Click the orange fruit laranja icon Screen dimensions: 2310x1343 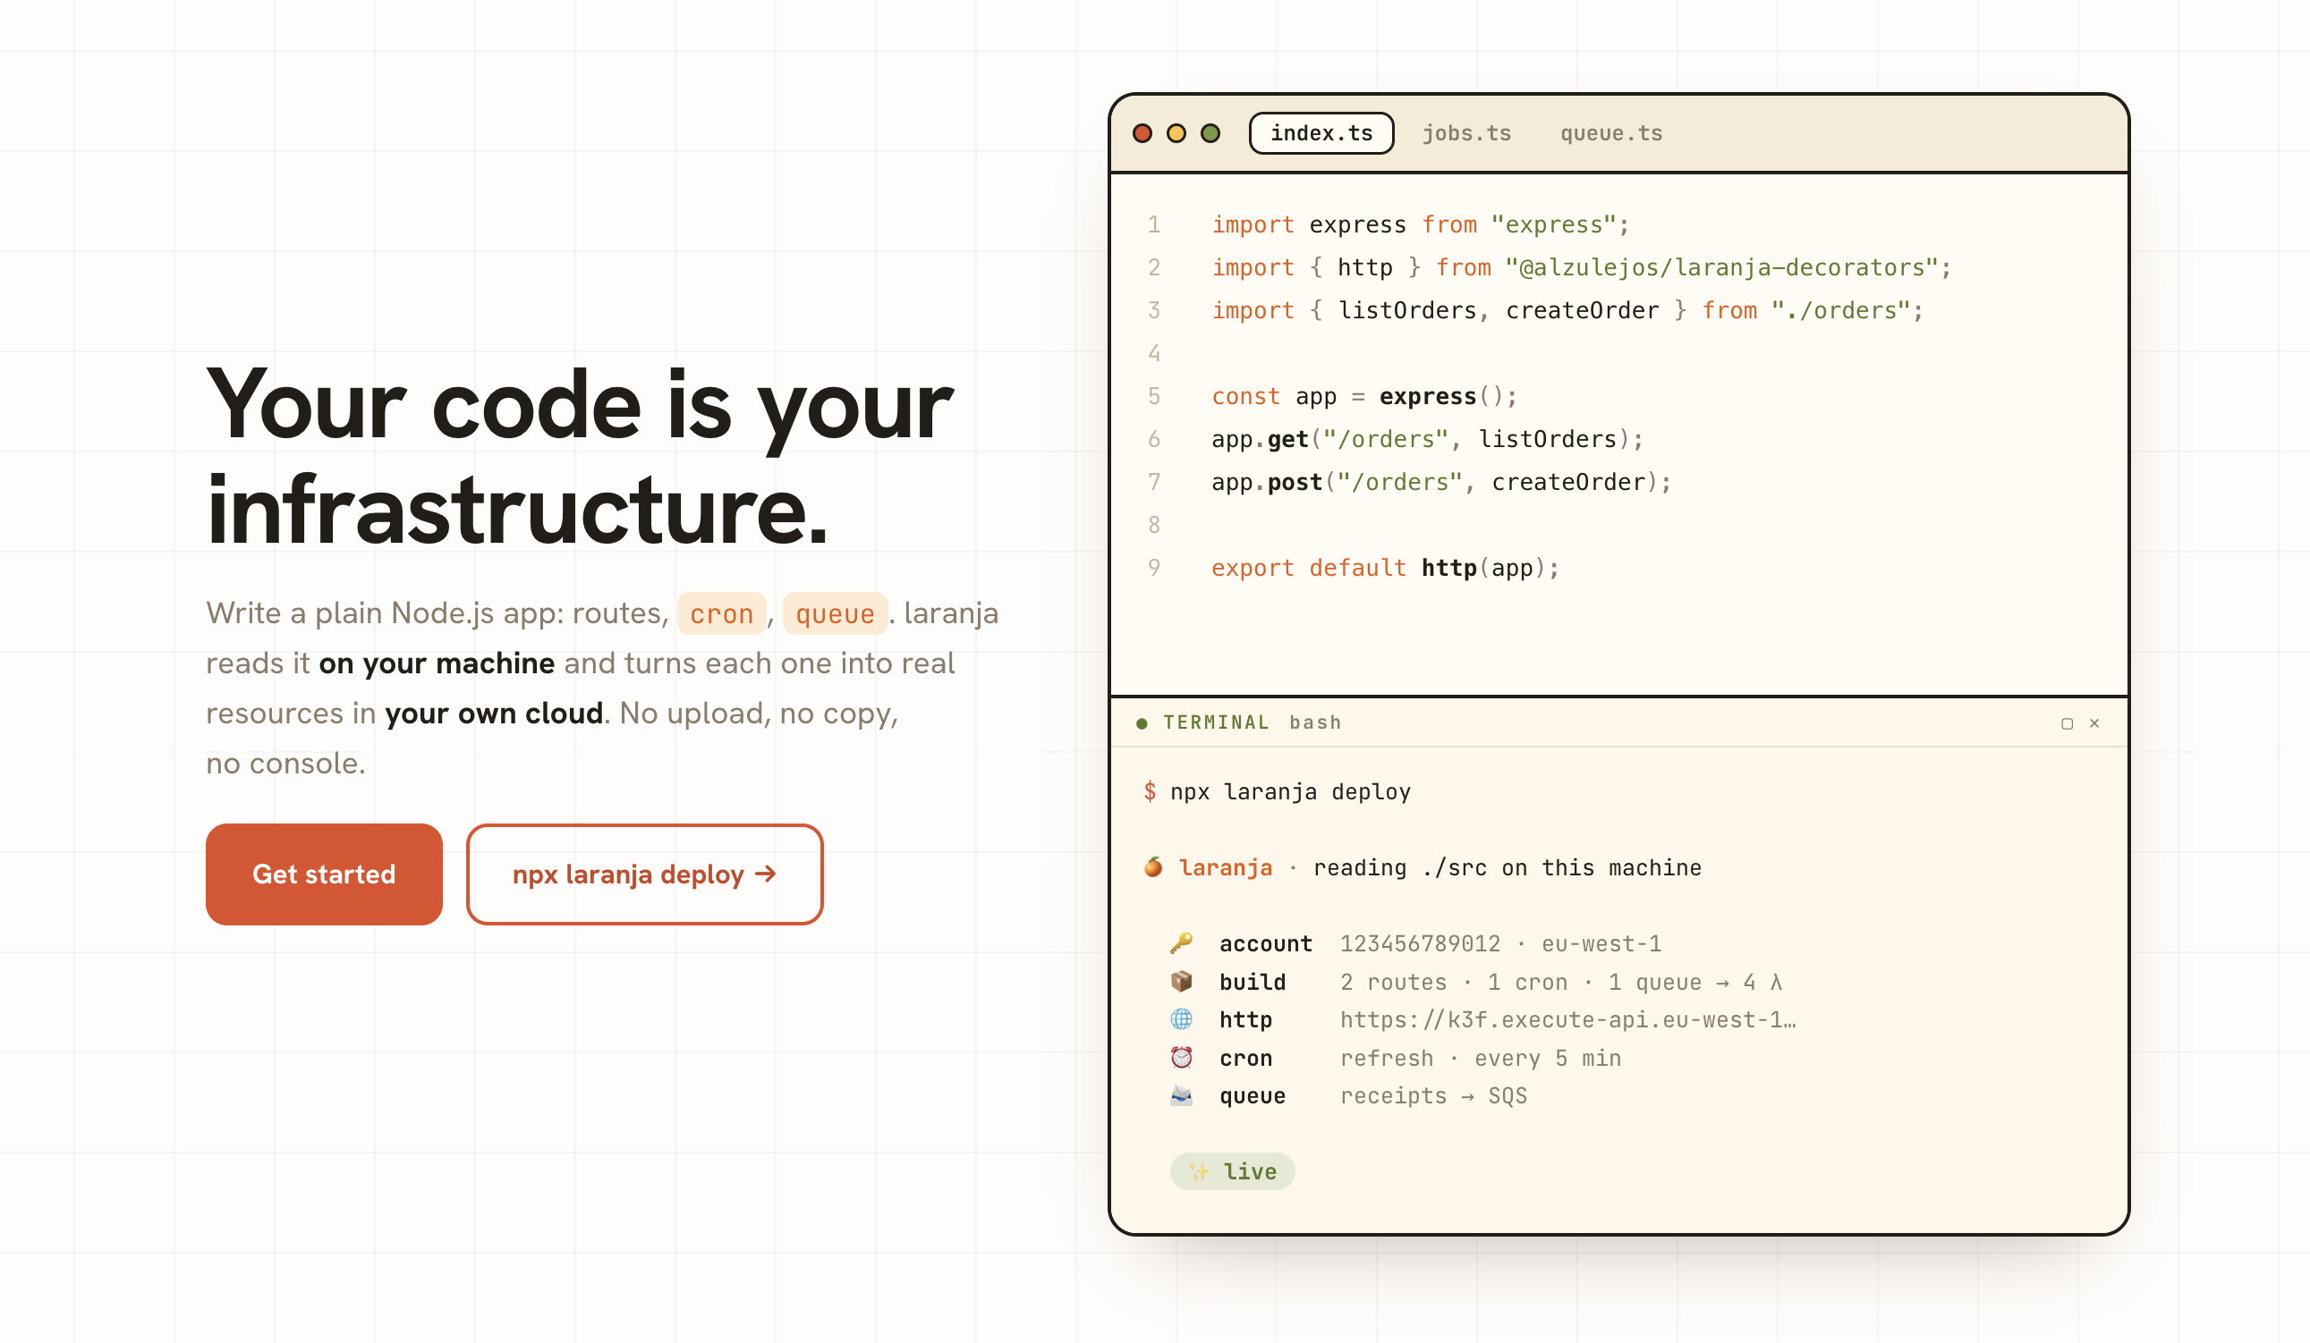click(1153, 866)
